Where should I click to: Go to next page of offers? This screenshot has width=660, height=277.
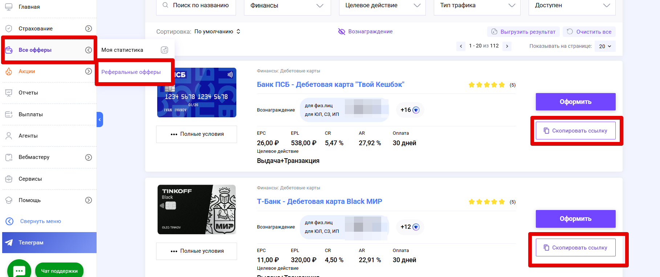tap(507, 46)
